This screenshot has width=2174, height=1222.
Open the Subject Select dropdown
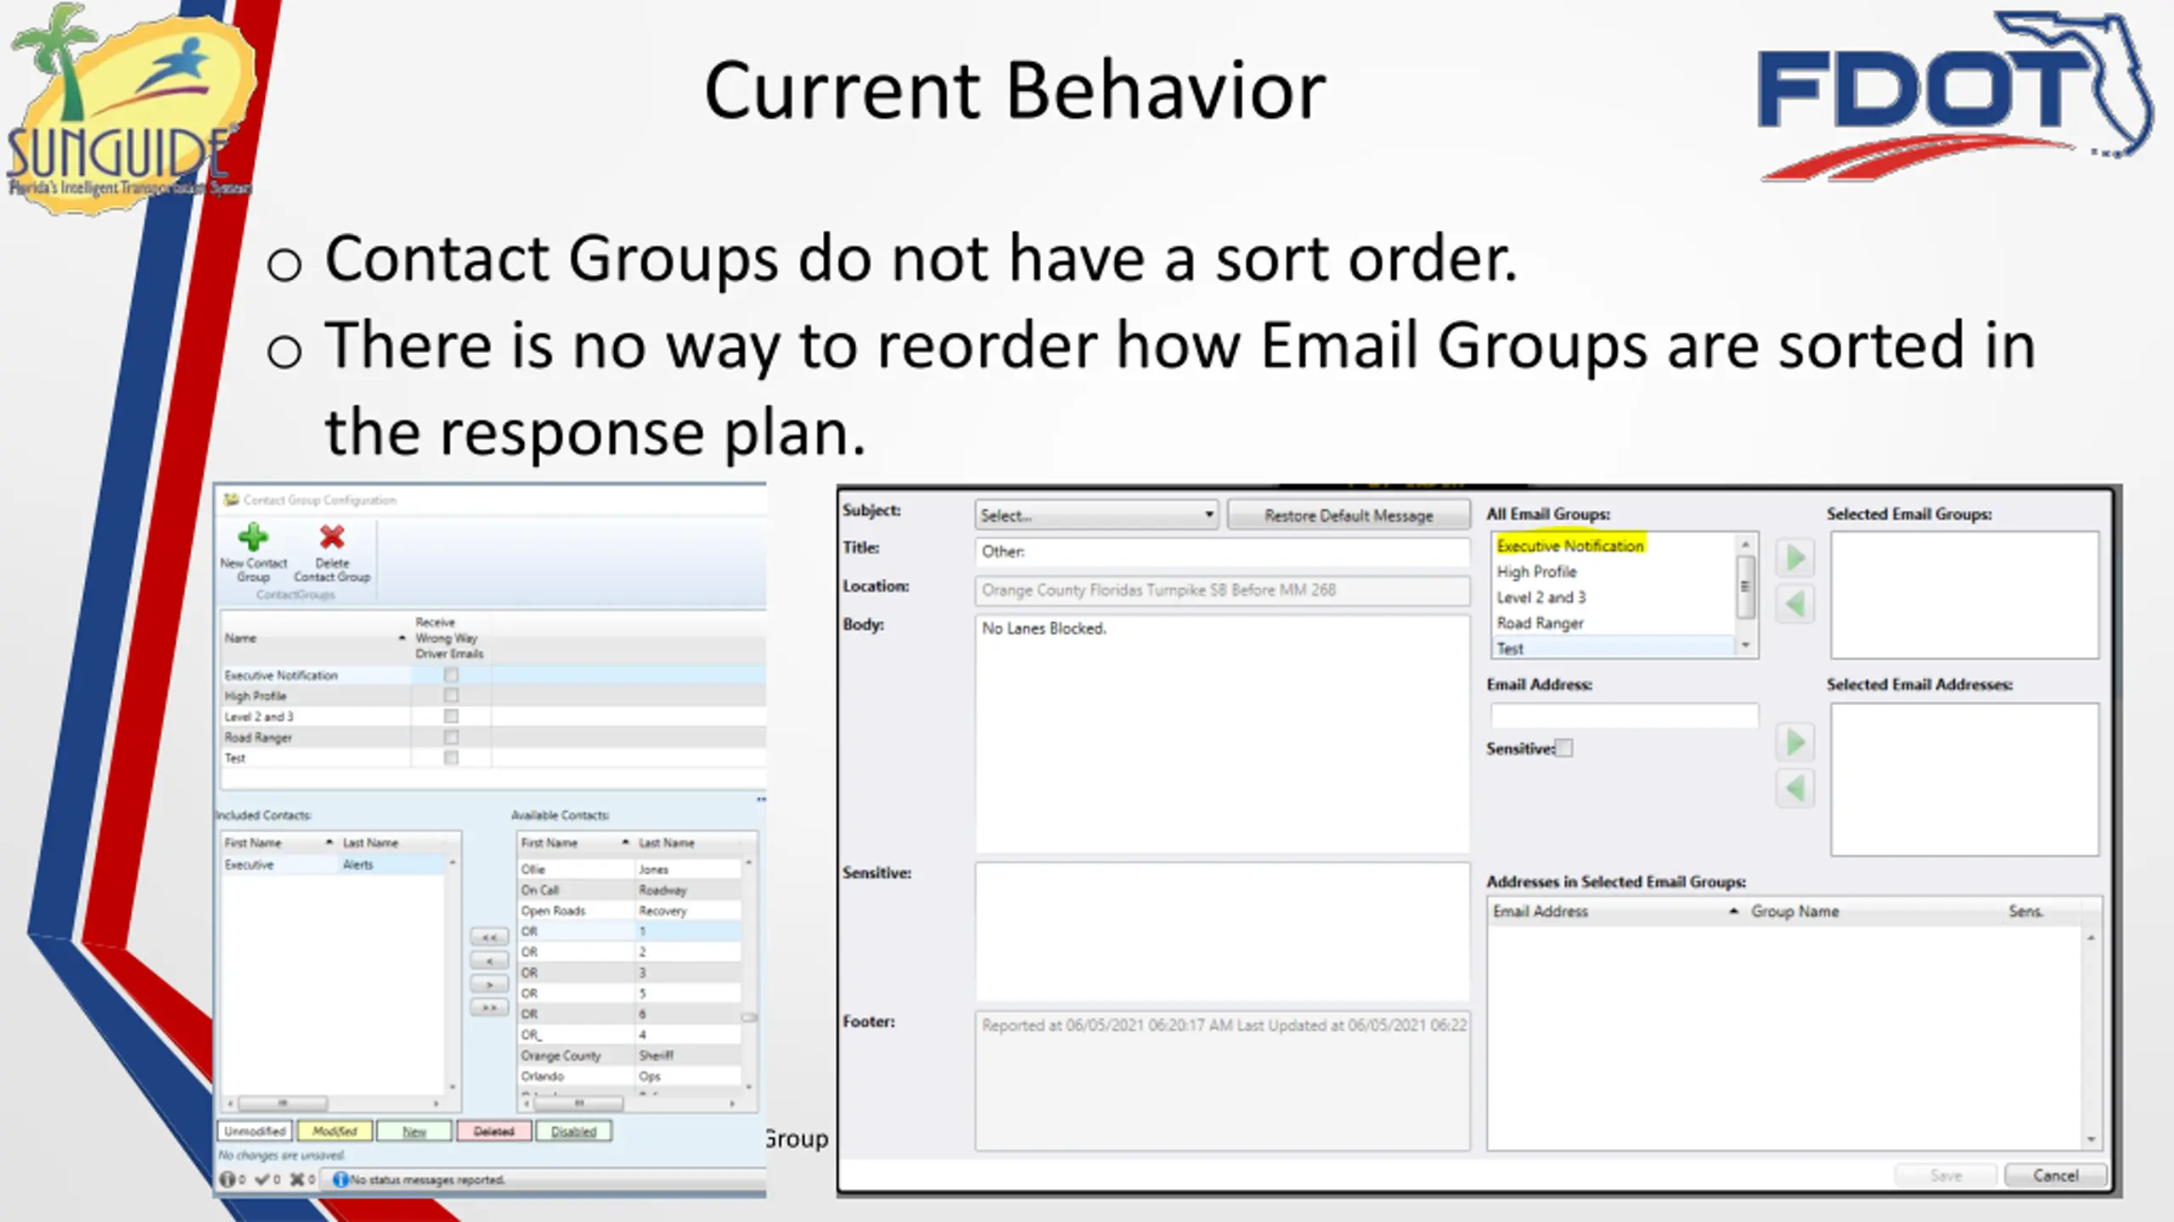tap(1096, 515)
